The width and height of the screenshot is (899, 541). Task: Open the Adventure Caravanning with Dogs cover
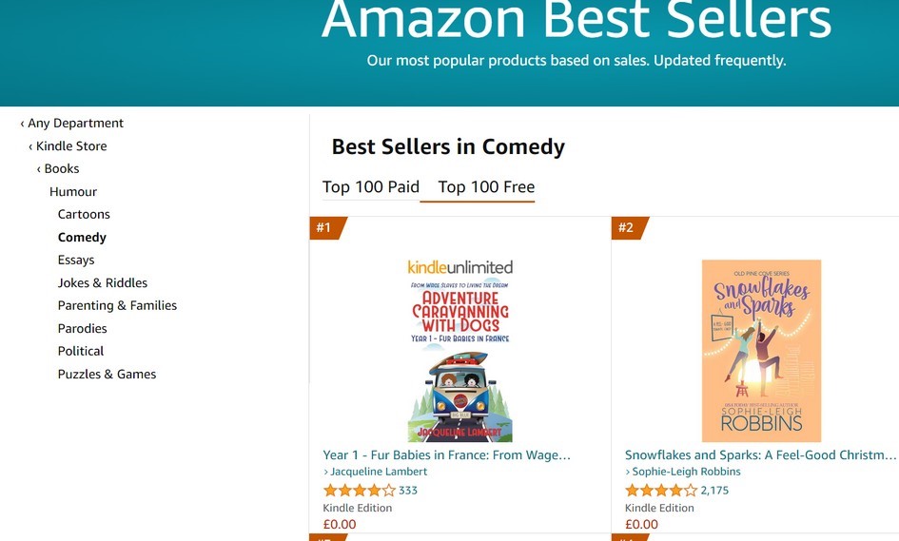coord(460,350)
